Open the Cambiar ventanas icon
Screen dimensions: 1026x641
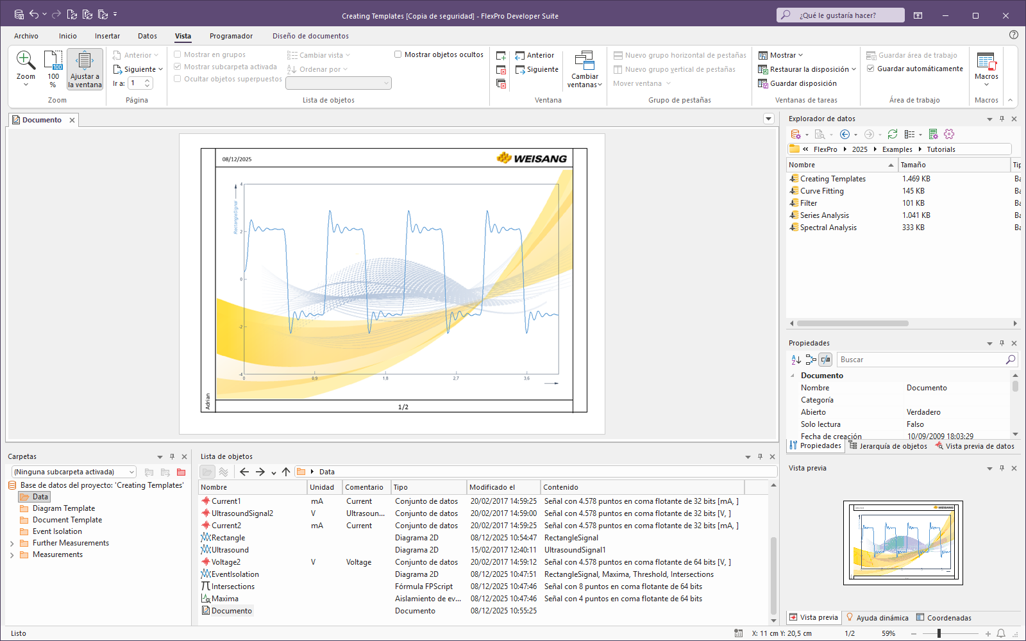[x=584, y=62]
